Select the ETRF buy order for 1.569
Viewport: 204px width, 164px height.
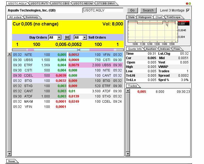39,65
